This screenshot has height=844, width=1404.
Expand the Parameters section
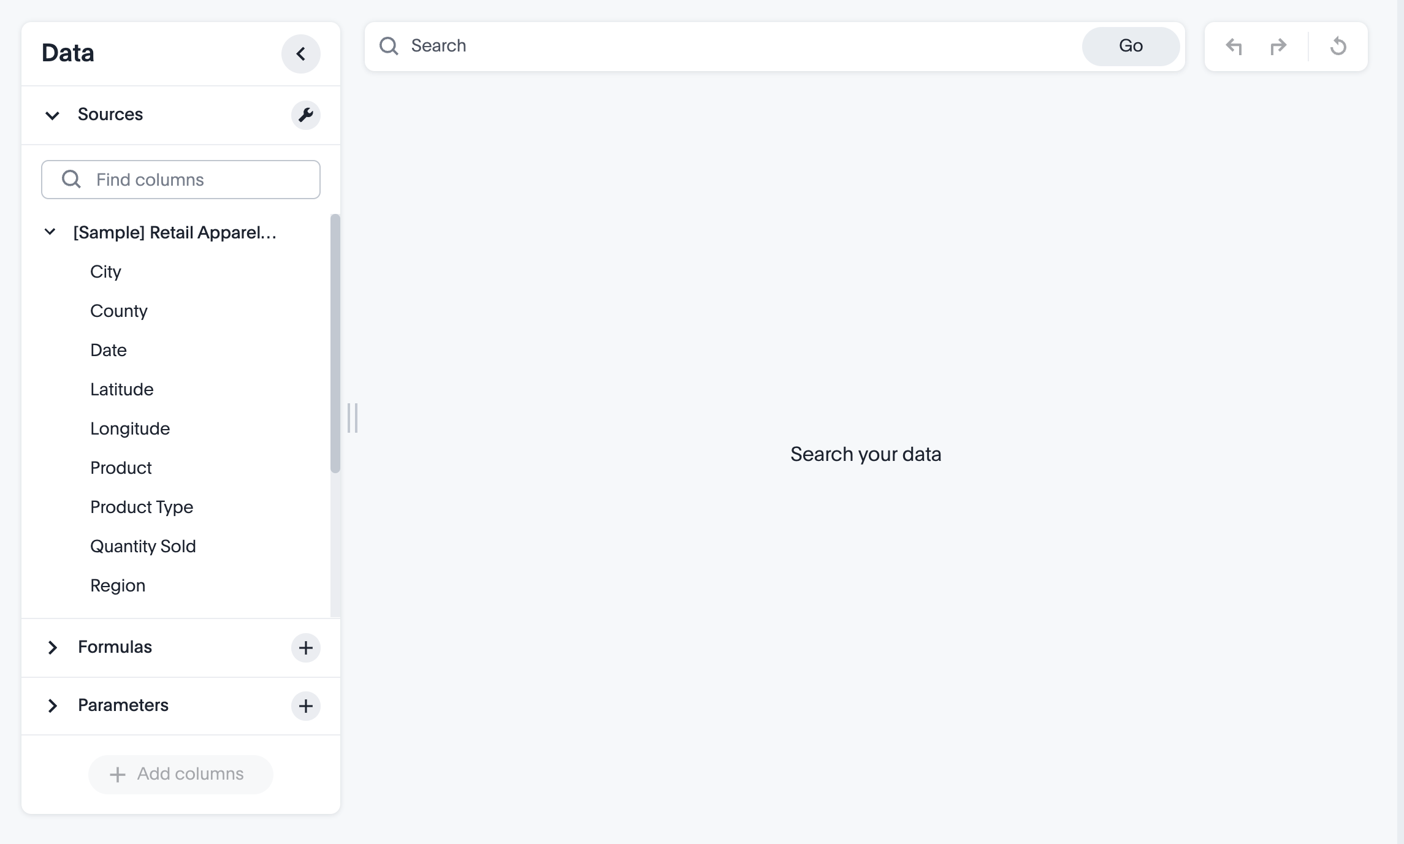coord(52,706)
